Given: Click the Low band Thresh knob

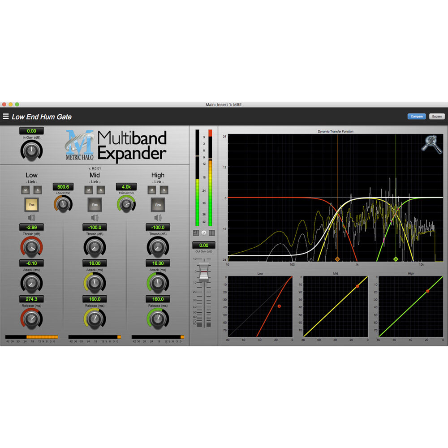Looking at the screenshot, I should coord(31,247).
